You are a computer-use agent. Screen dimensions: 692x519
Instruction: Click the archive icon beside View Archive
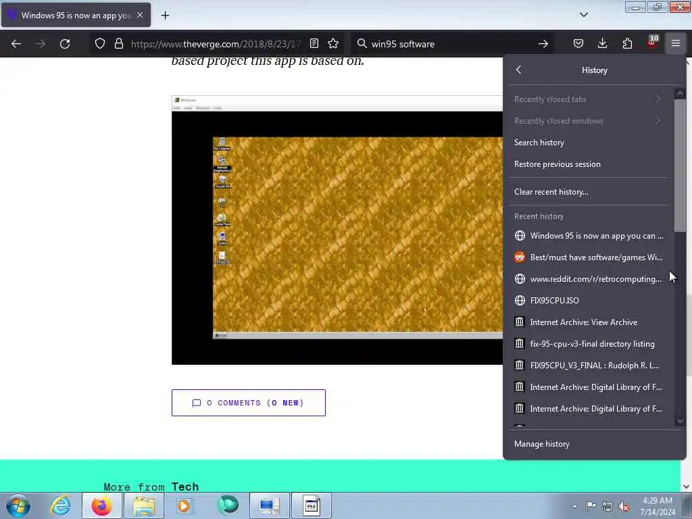(520, 322)
